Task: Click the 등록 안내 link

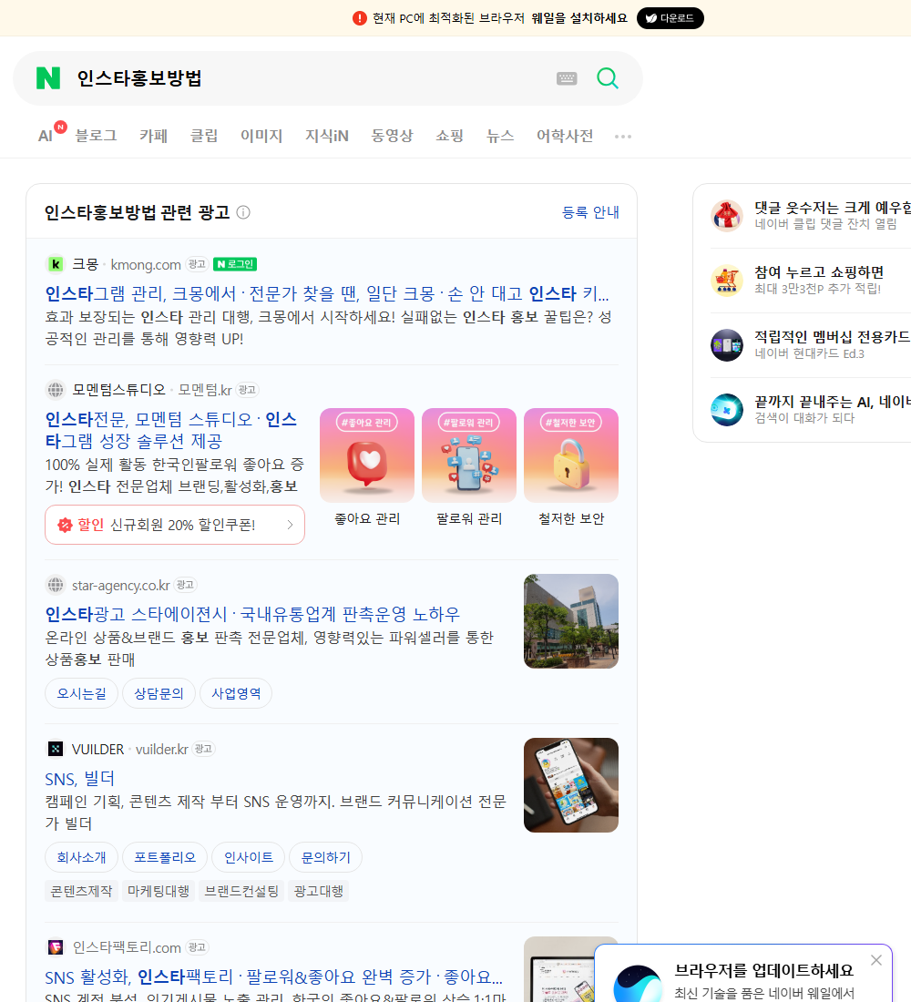Action: (590, 212)
